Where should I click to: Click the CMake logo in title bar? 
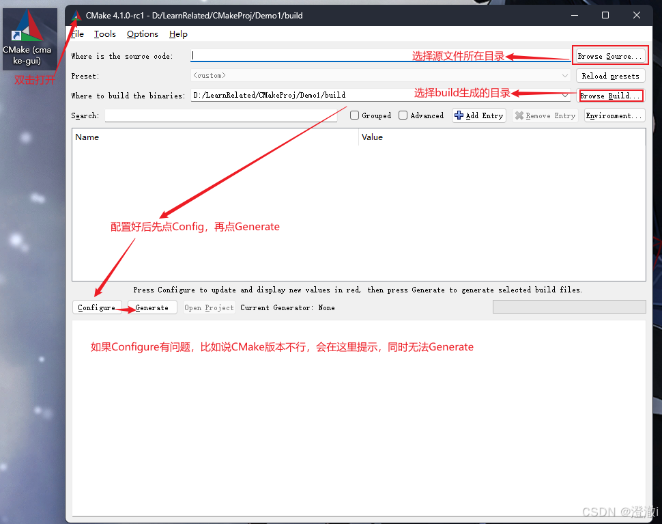(76, 16)
